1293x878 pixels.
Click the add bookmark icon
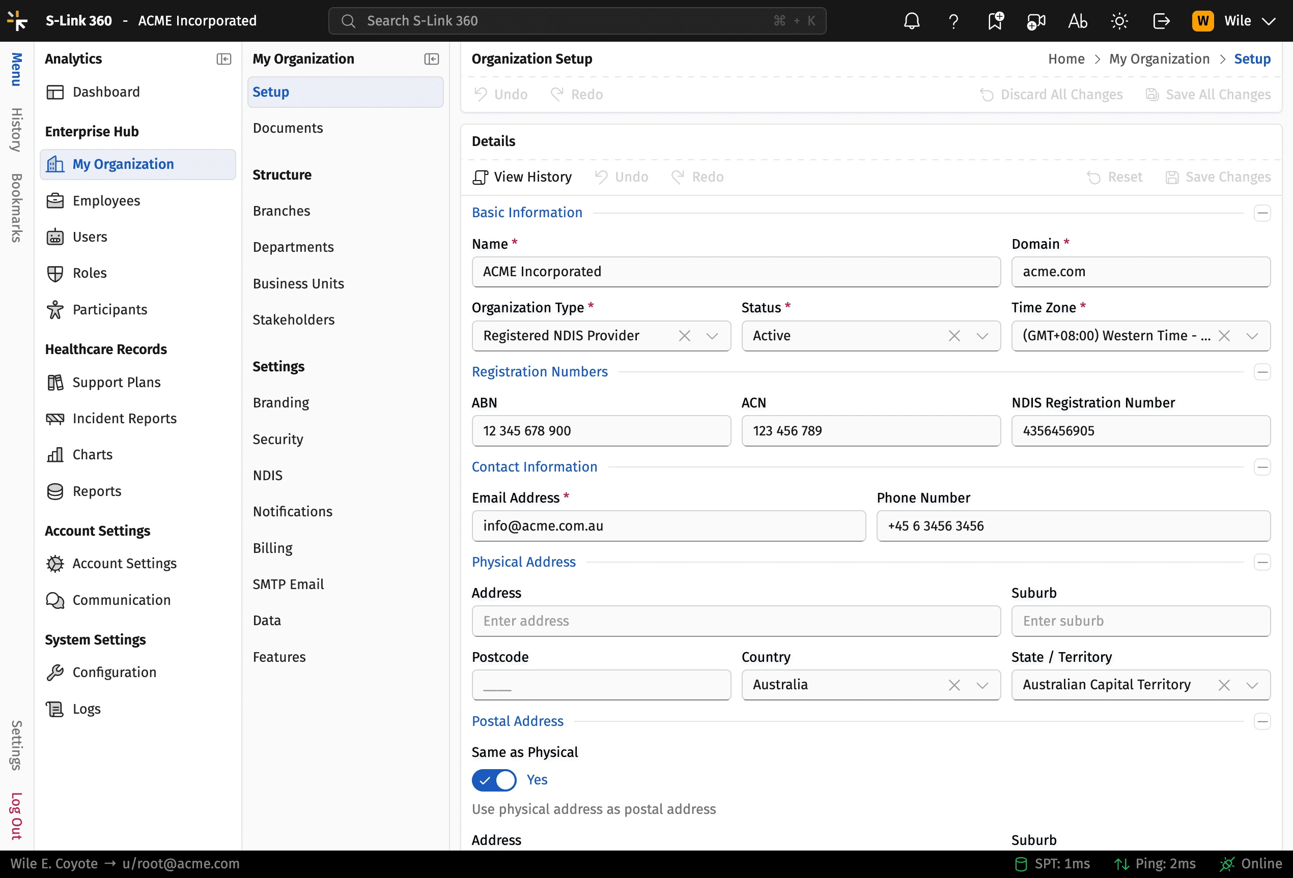click(995, 21)
